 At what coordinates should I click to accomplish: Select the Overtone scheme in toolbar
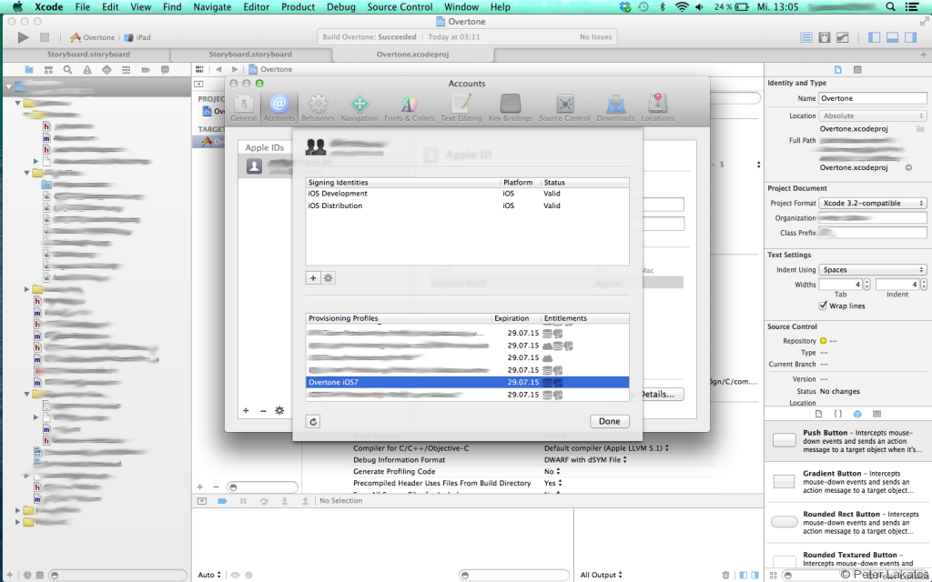92,37
